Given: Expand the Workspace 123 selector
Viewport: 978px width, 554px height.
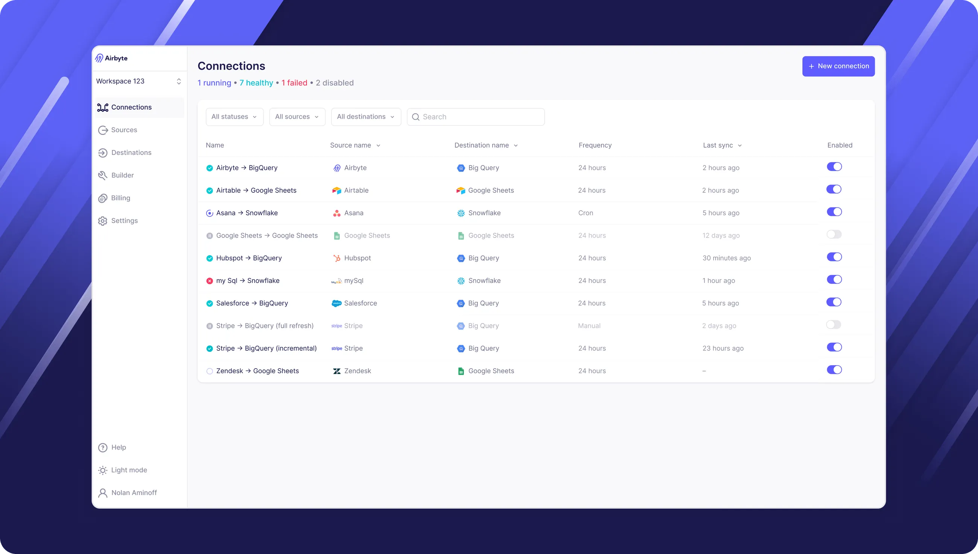Looking at the screenshot, I should [139, 82].
